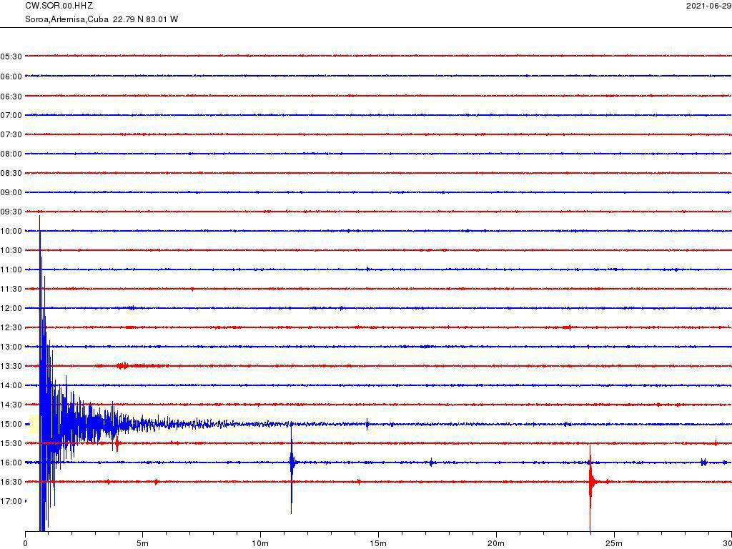Viewport: 732px width, 549px height.
Task: Select the 08:30 time label
Action: (11, 173)
